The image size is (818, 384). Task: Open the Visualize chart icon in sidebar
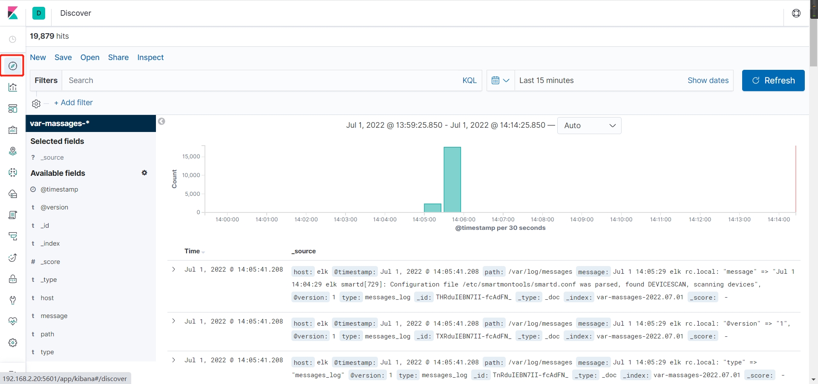click(13, 87)
